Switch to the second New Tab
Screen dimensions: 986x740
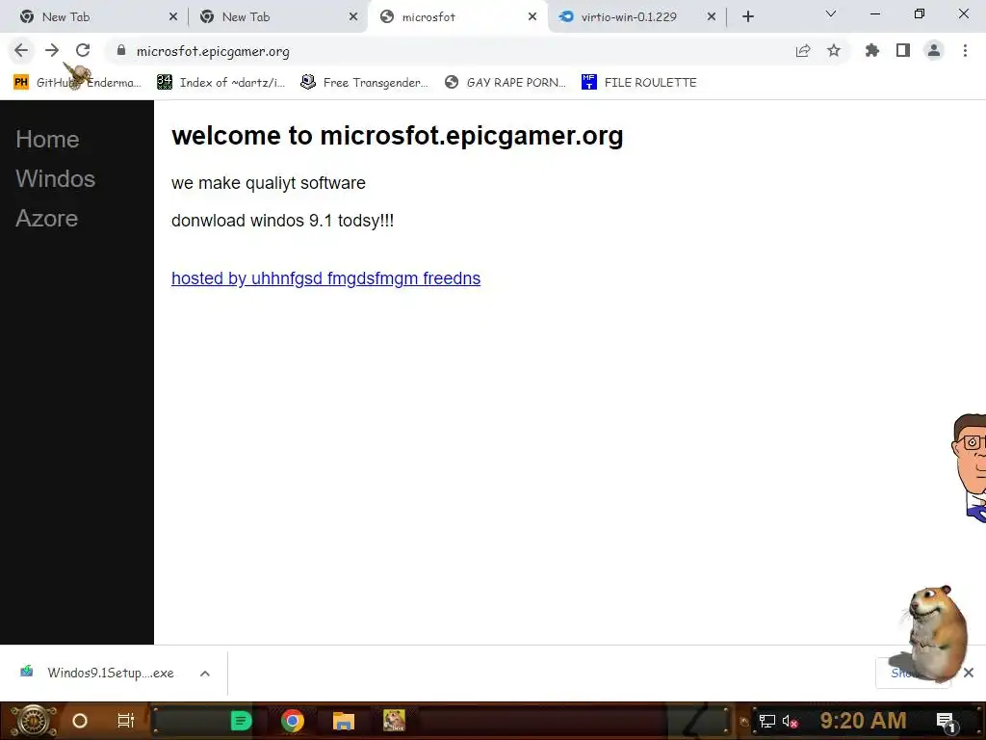(276, 17)
